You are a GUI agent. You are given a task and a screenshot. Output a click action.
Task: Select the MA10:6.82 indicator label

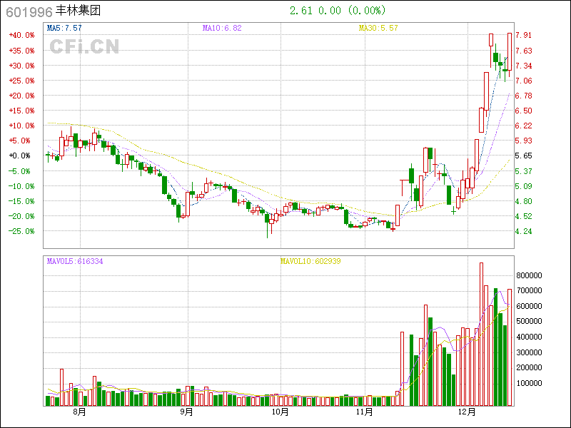pyautogui.click(x=222, y=29)
